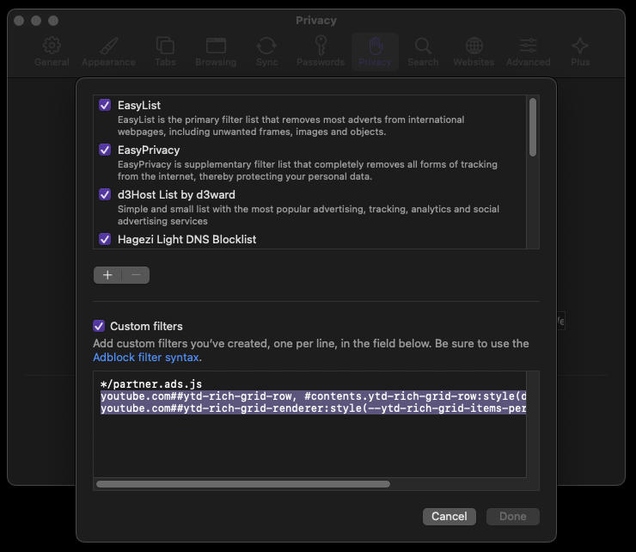The image size is (636, 552).
Task: Click the filter lists vertical scrollbar thumb
Action: tap(533, 127)
